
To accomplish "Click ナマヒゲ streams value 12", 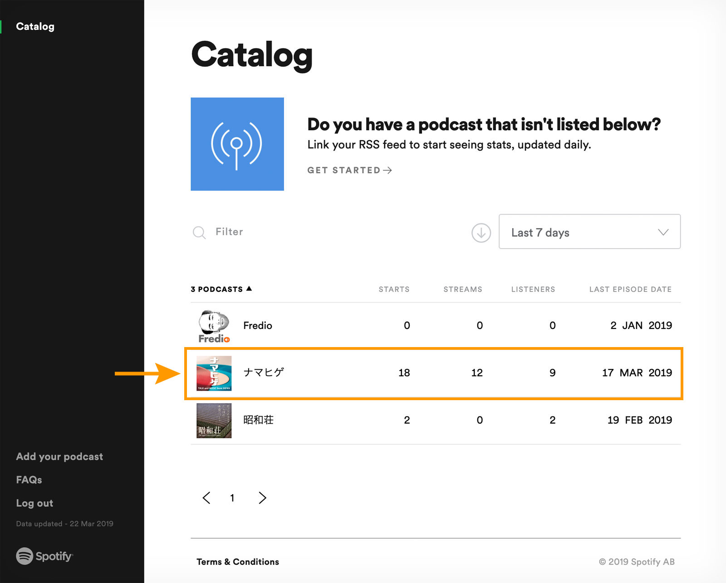I will tap(477, 372).
